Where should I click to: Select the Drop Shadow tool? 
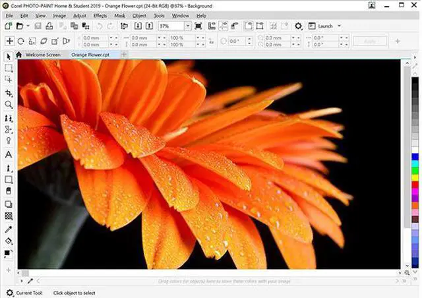click(x=9, y=204)
